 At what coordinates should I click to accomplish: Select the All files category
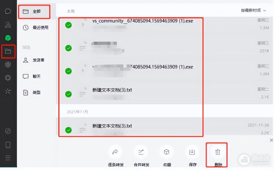[x=34, y=12]
